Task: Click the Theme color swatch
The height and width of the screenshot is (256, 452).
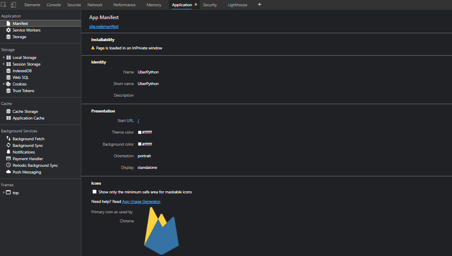Action: 139,132
